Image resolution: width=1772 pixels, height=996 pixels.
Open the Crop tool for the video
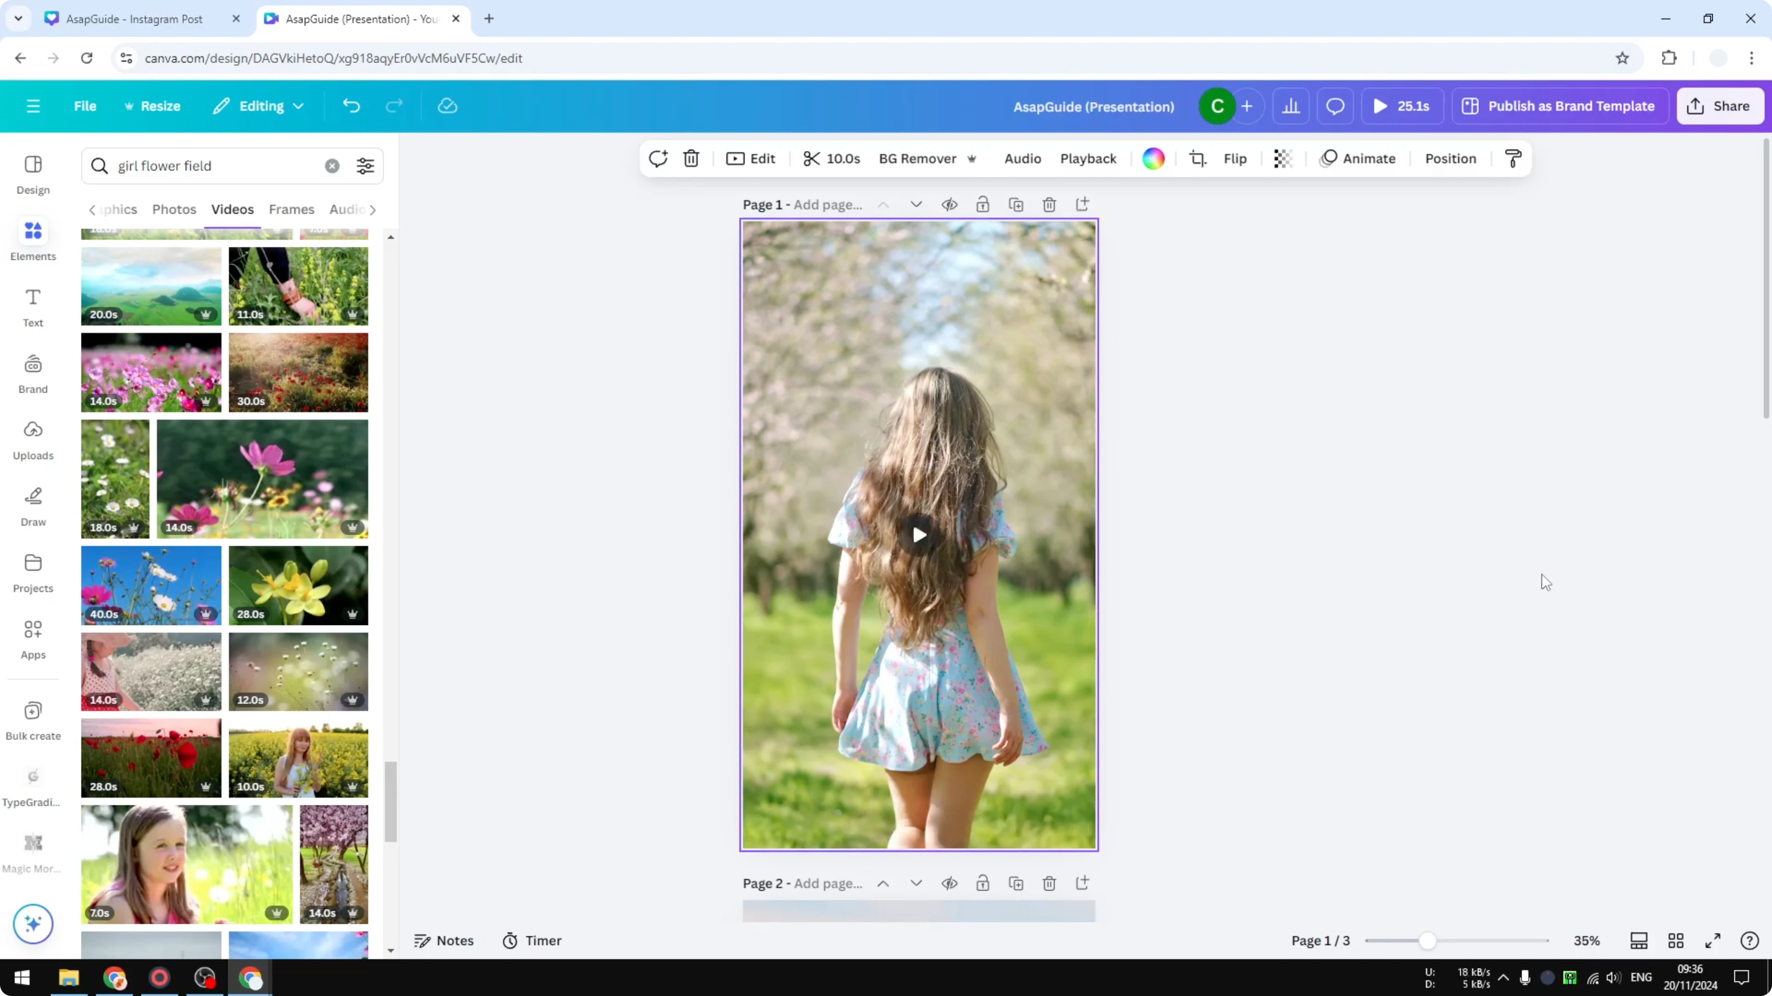click(1197, 158)
